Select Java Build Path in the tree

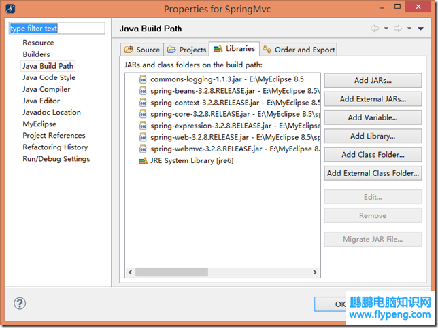point(48,66)
